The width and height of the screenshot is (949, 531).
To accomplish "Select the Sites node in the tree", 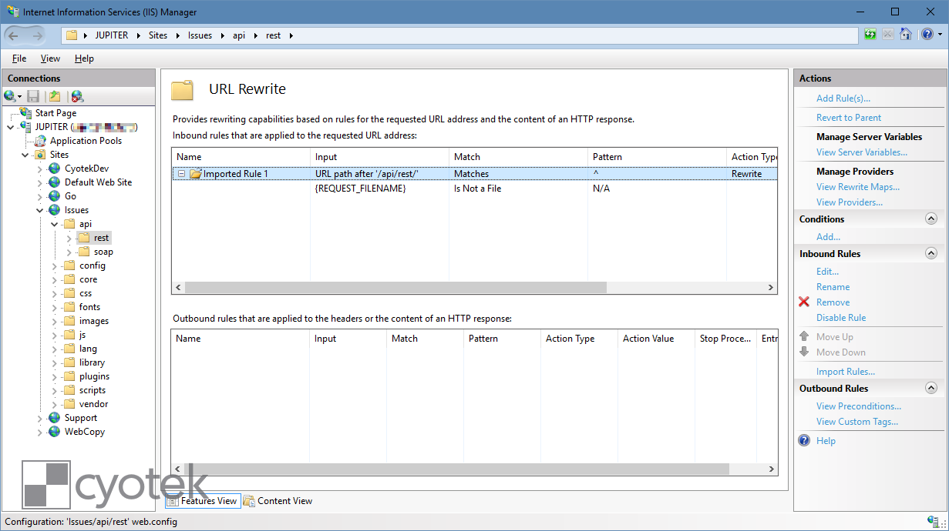I will [x=59, y=155].
